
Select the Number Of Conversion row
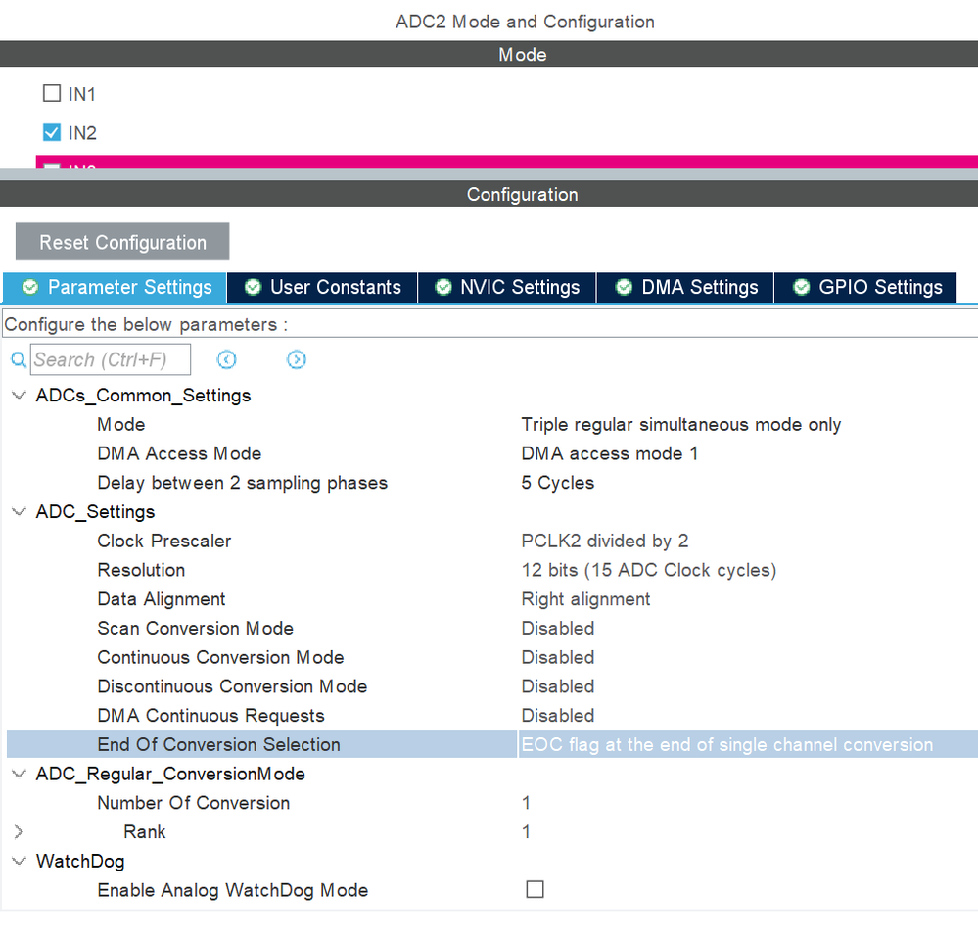pos(492,803)
